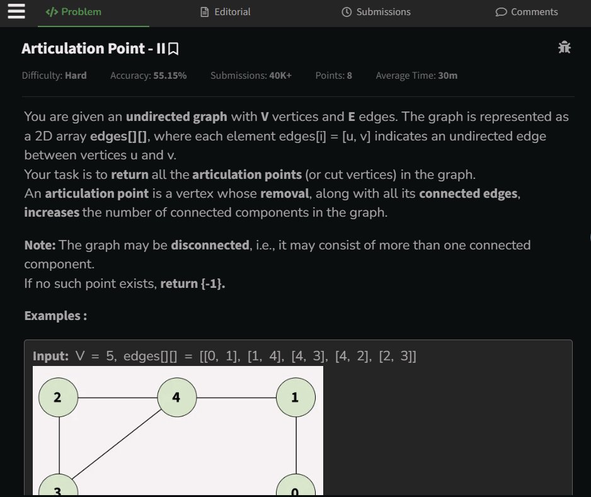The width and height of the screenshot is (591, 497).
Task: Go to the Comments tab
Action: (527, 12)
